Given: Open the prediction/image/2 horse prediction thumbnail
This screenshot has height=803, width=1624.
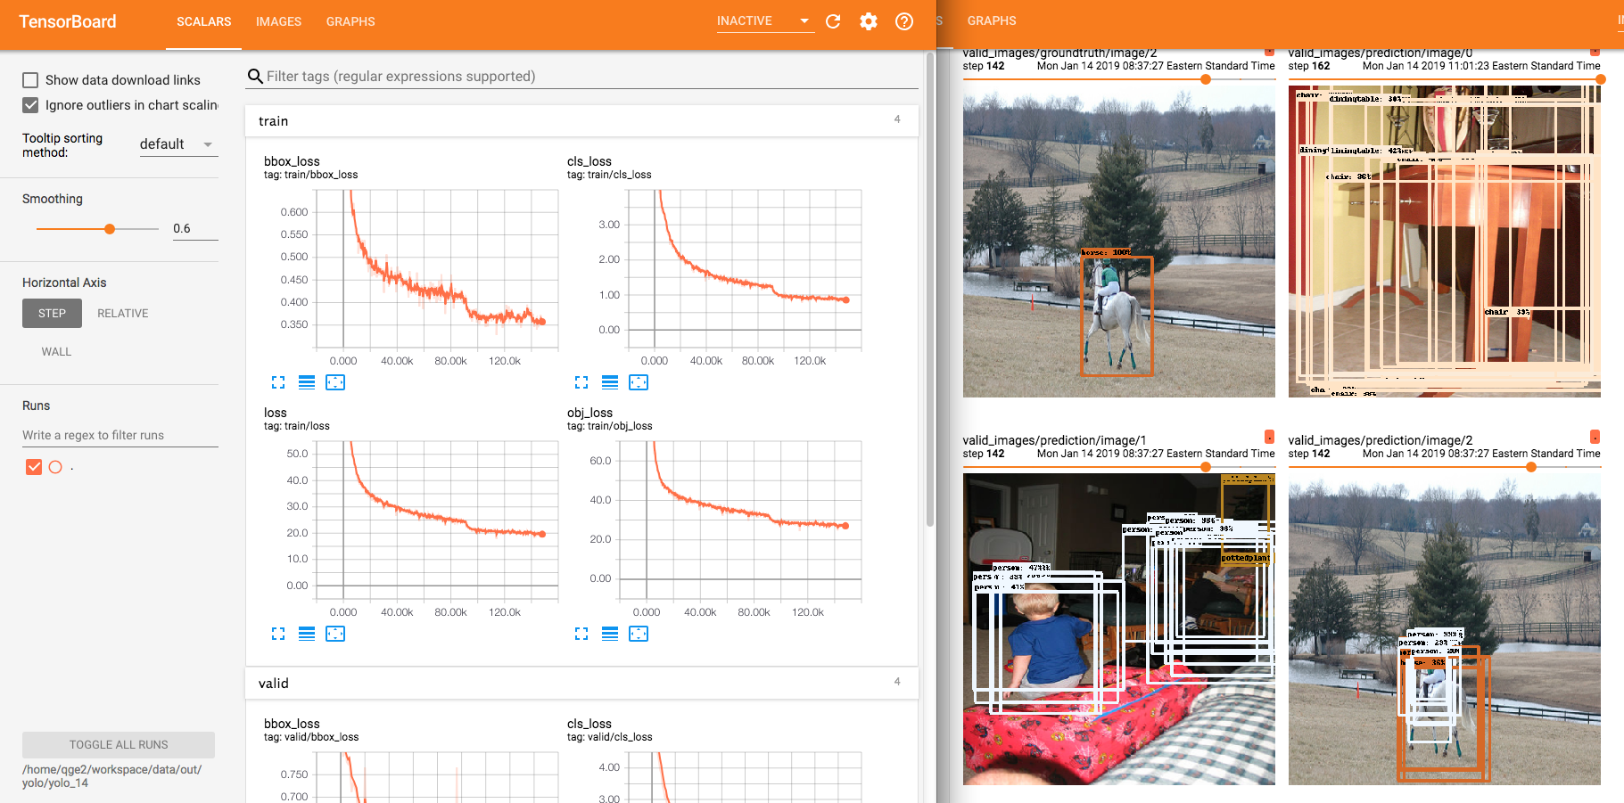Looking at the screenshot, I should tap(1445, 629).
